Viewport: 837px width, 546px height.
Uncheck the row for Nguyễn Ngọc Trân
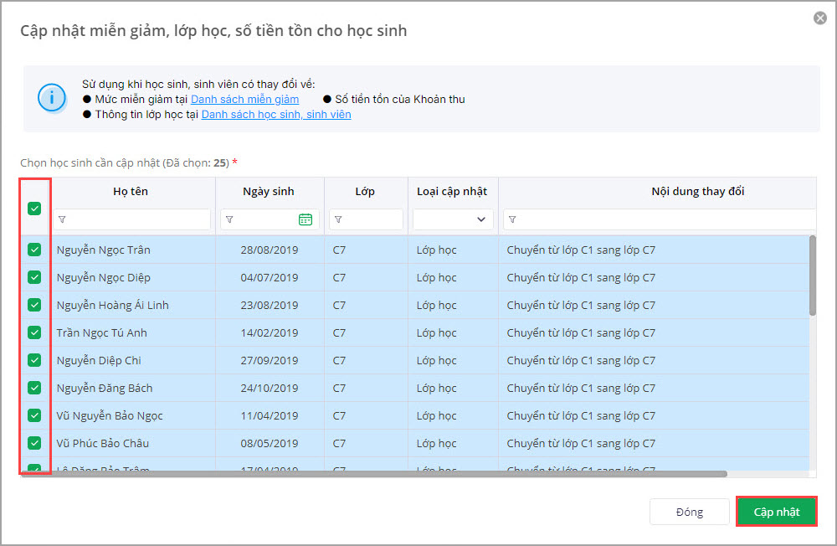click(34, 250)
